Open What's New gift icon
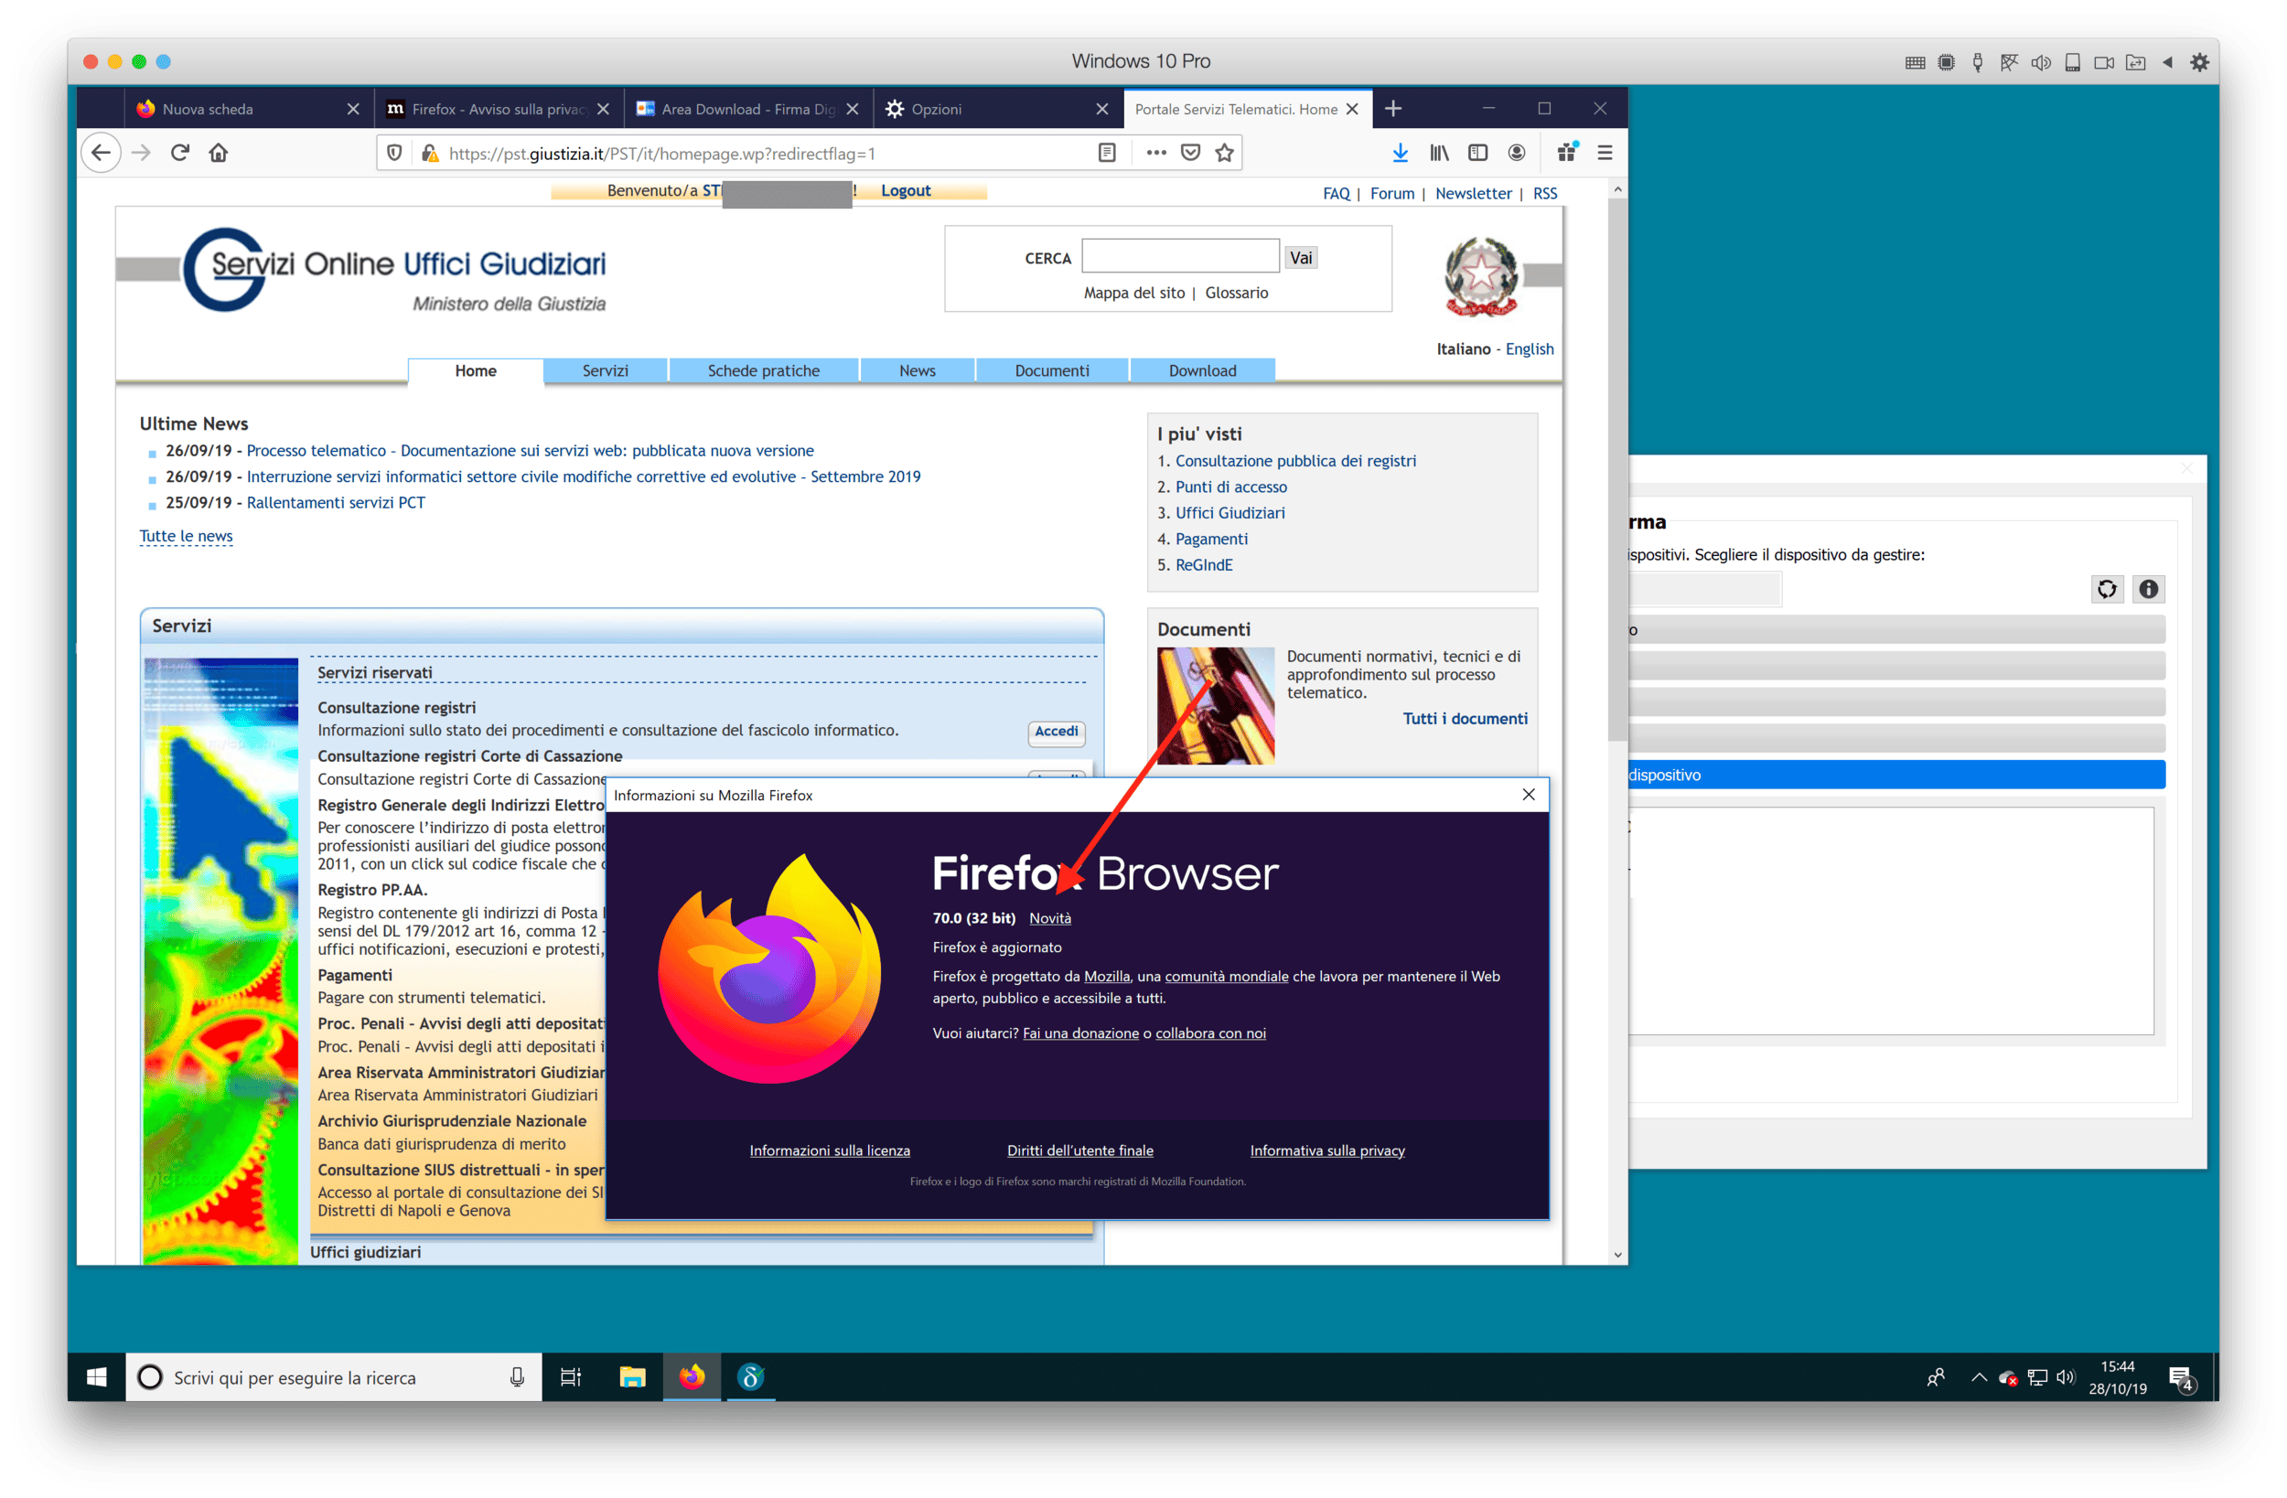The image size is (2287, 1498). pyautogui.click(x=1566, y=153)
